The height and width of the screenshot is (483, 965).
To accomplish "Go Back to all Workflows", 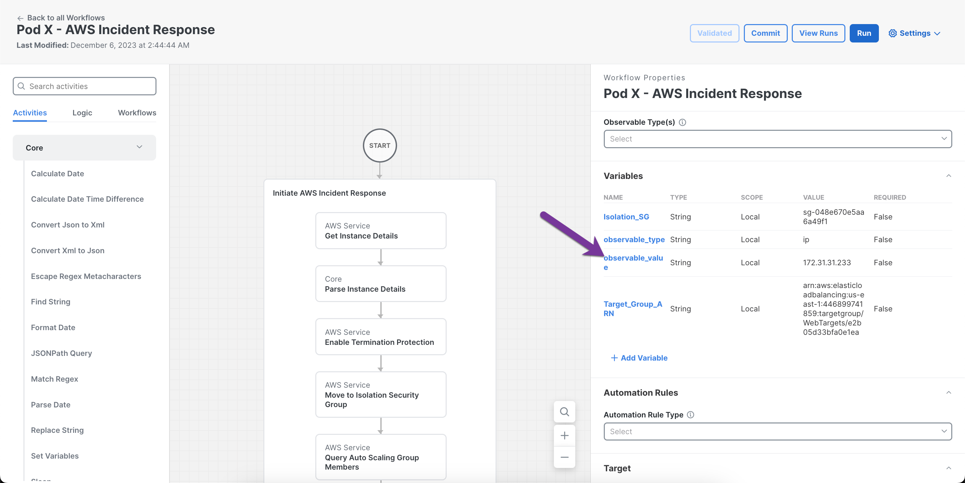I will click(x=66, y=18).
